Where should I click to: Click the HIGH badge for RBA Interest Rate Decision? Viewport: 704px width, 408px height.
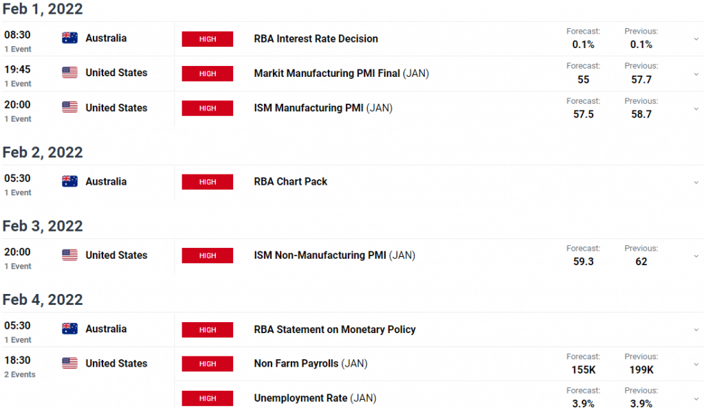208,39
